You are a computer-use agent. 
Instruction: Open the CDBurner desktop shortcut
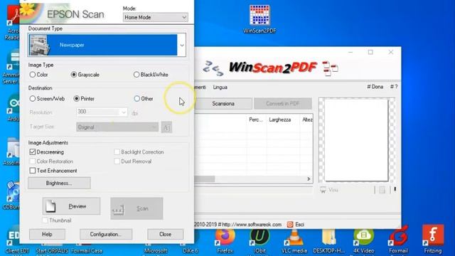tap(11, 195)
